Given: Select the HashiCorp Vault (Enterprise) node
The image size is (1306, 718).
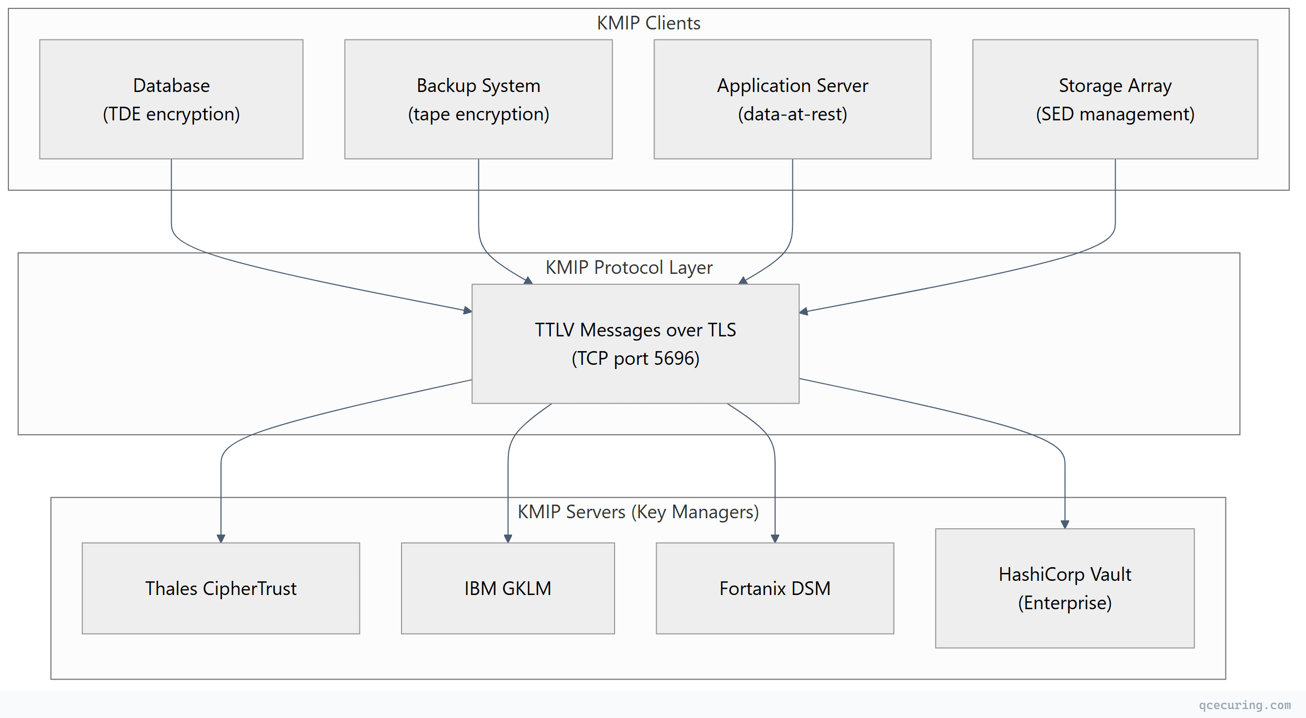Looking at the screenshot, I should (1065, 588).
